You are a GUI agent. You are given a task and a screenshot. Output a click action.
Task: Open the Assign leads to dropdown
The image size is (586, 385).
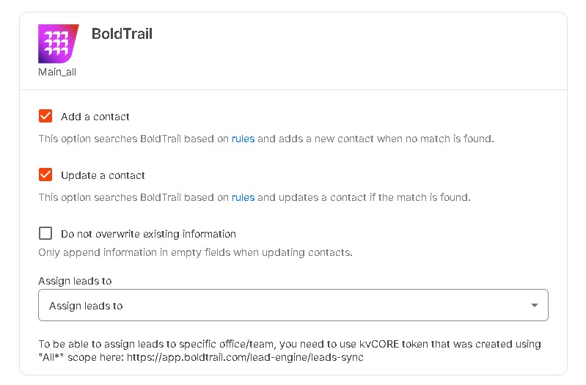click(293, 305)
